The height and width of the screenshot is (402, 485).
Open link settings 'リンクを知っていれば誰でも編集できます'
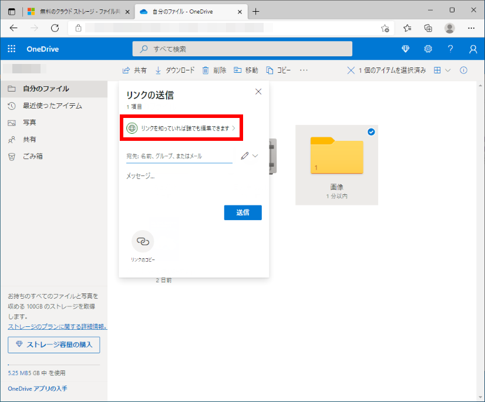[x=181, y=128]
